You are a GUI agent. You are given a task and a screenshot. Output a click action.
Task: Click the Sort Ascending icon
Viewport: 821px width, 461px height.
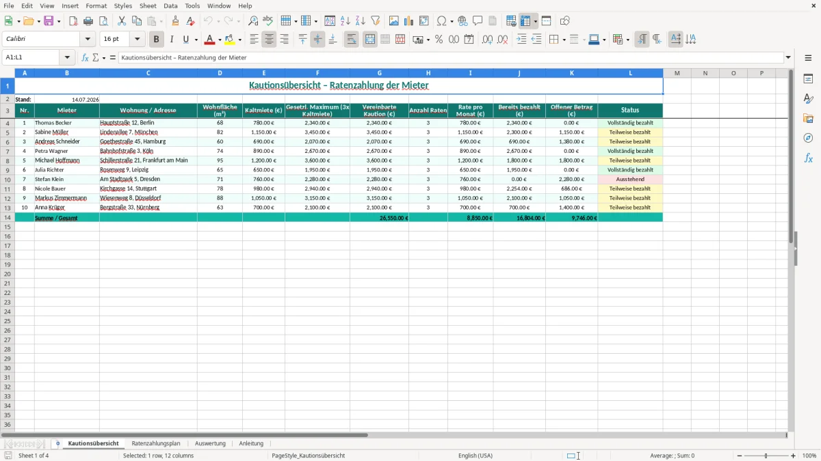point(346,21)
